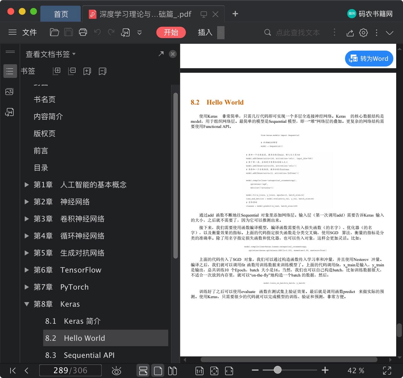Open a new tab with the plus button

point(235,14)
